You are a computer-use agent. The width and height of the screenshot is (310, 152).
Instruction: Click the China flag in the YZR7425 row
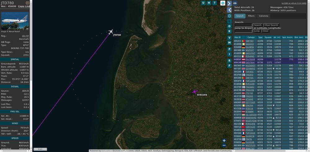(x=243, y=127)
